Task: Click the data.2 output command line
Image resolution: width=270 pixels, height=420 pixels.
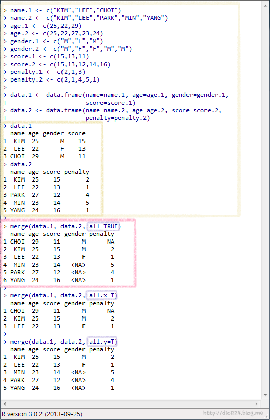Action: point(17,164)
